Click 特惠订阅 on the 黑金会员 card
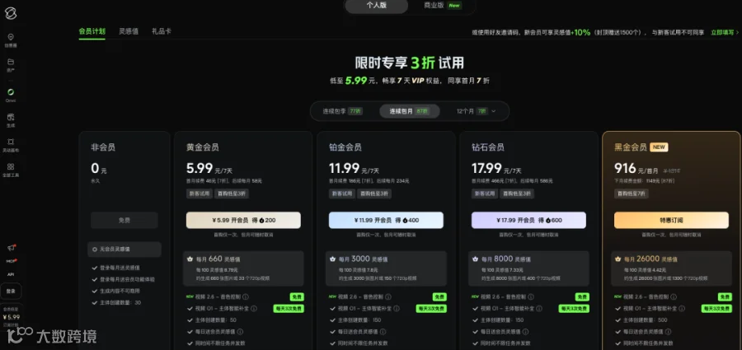The height and width of the screenshot is (350, 742). click(671, 221)
